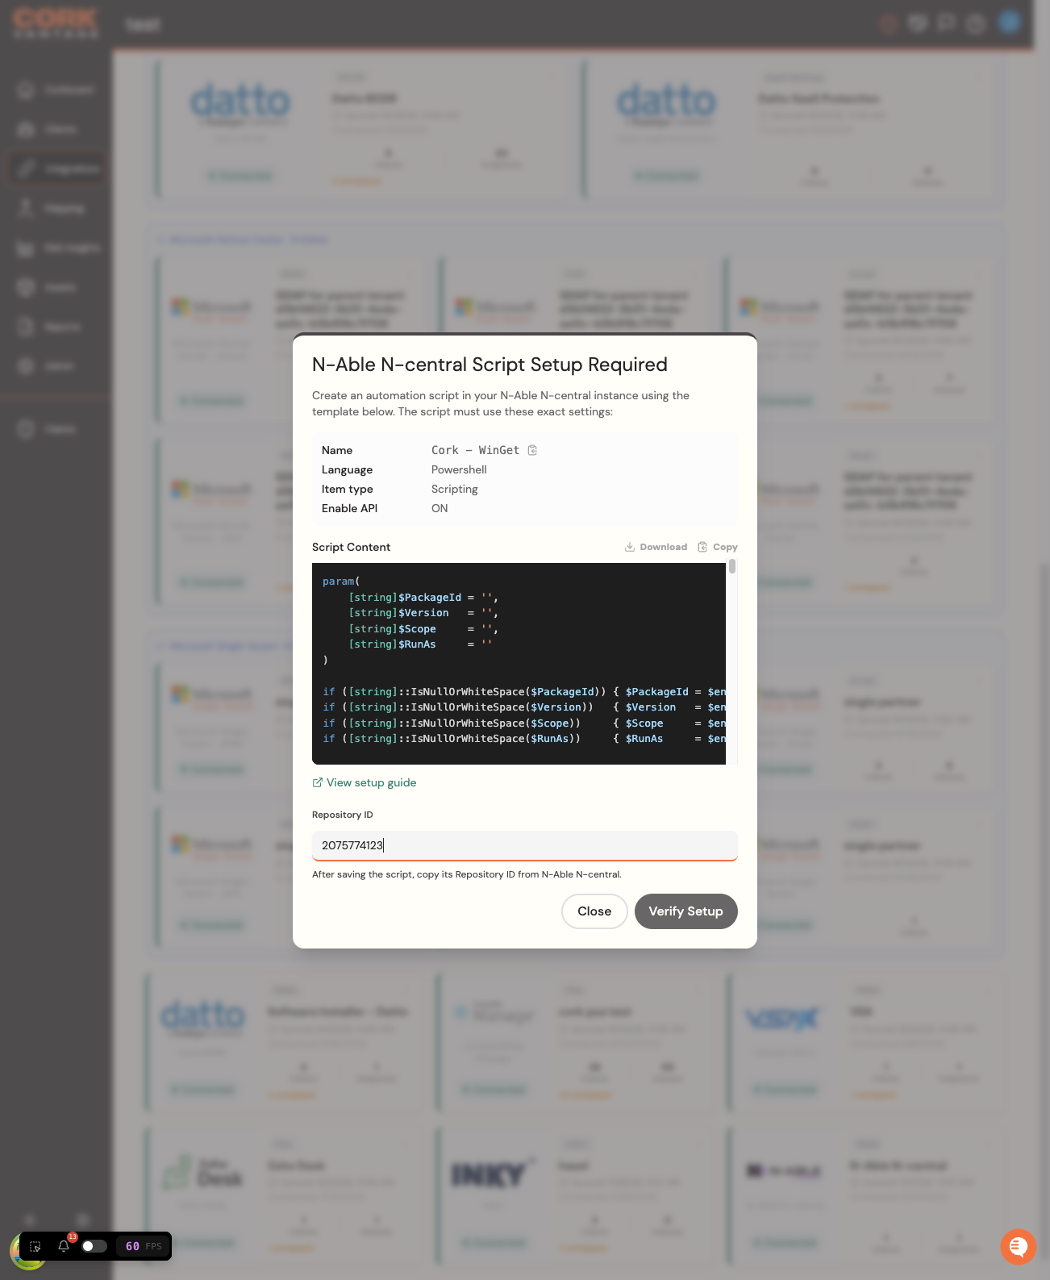This screenshot has width=1050, height=1280.
Task: Select the 'Scripting' item type value
Action: pyautogui.click(x=454, y=489)
